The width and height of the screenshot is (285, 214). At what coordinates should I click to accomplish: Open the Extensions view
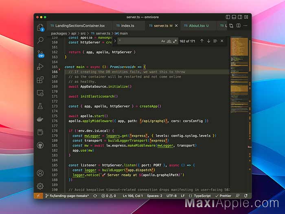pos(40,80)
